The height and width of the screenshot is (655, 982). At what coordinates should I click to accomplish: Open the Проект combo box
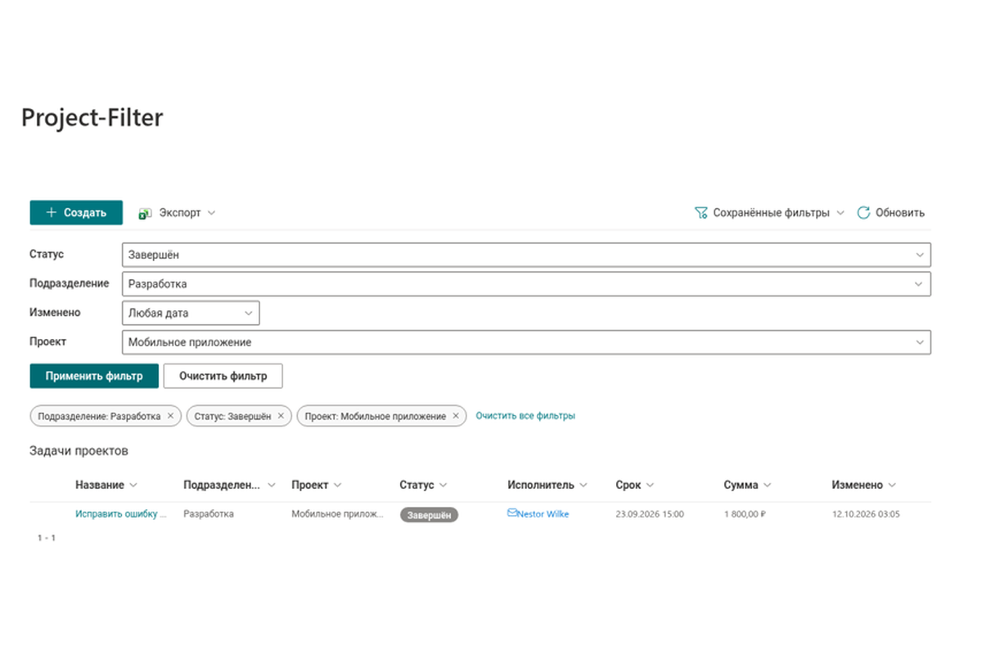point(526,342)
